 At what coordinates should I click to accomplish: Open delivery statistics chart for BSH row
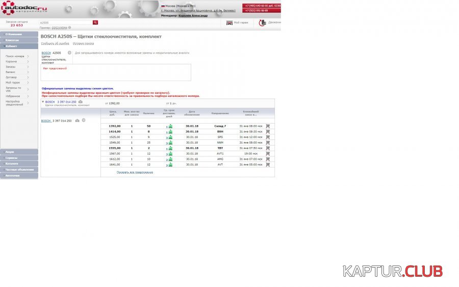pyautogui.click(x=170, y=132)
